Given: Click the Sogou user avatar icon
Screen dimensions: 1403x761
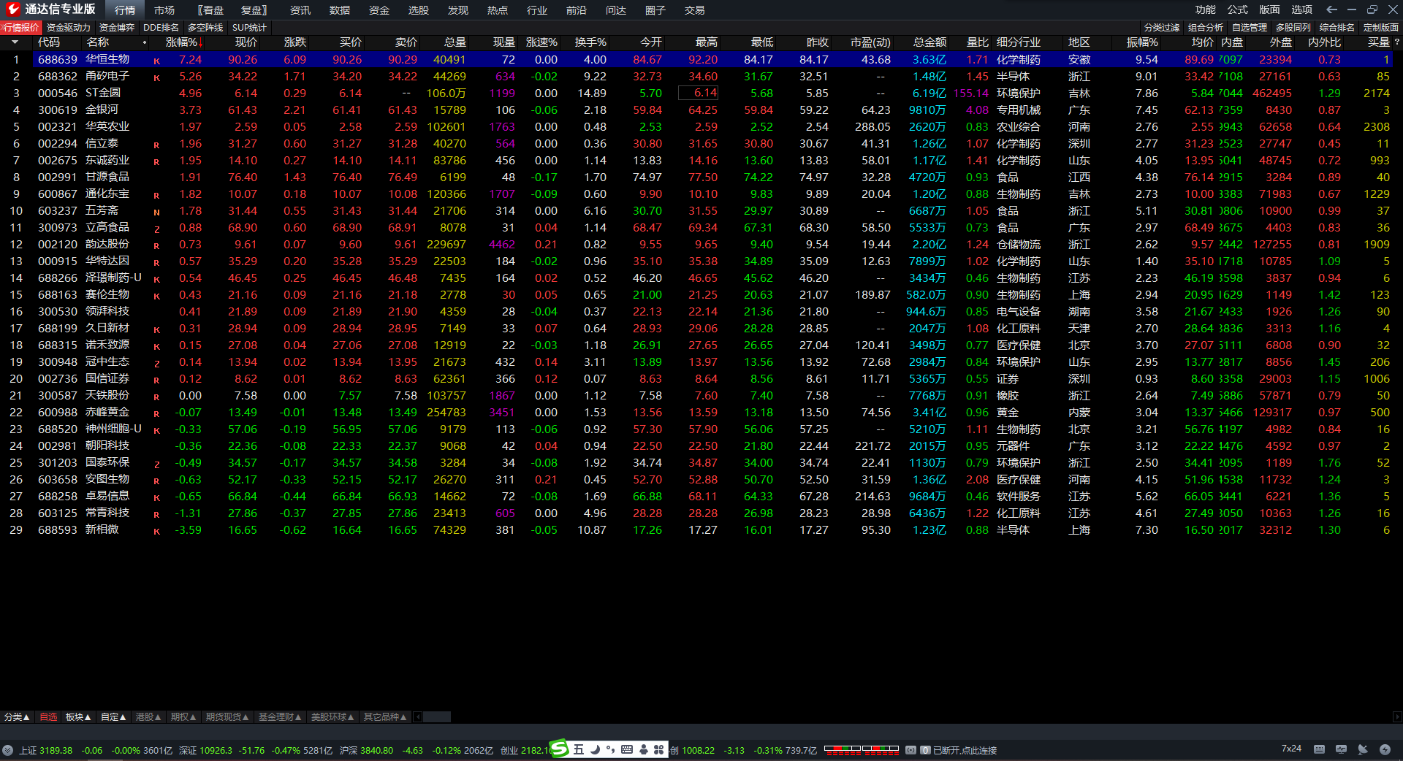Looking at the screenshot, I should pyautogui.click(x=644, y=749).
